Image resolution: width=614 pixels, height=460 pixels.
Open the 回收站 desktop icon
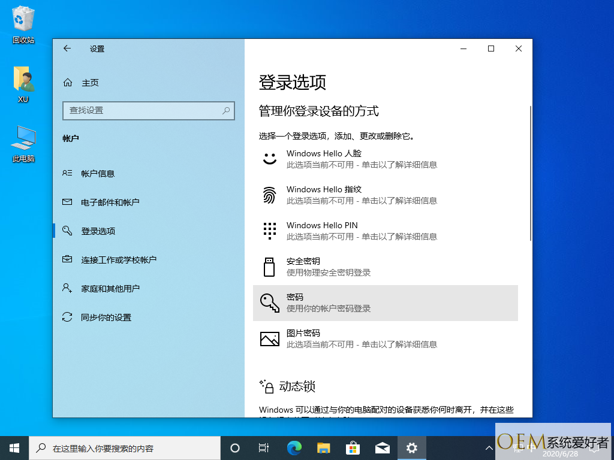[23, 24]
